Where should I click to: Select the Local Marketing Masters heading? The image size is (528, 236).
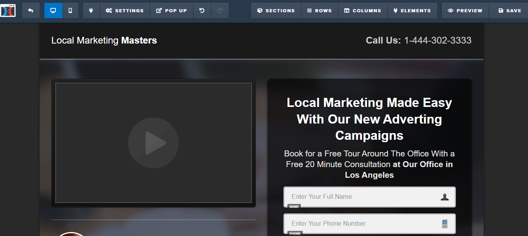click(x=104, y=40)
